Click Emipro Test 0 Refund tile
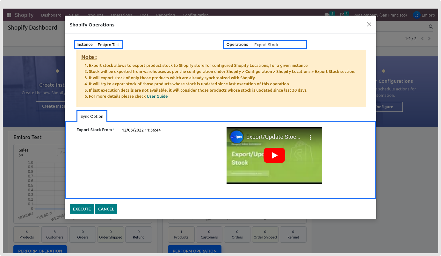The width and height of the screenshot is (441, 256). coord(139,234)
